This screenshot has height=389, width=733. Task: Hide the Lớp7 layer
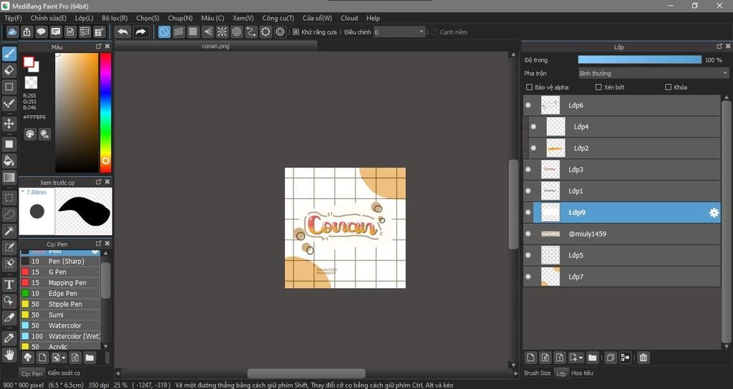pos(528,277)
